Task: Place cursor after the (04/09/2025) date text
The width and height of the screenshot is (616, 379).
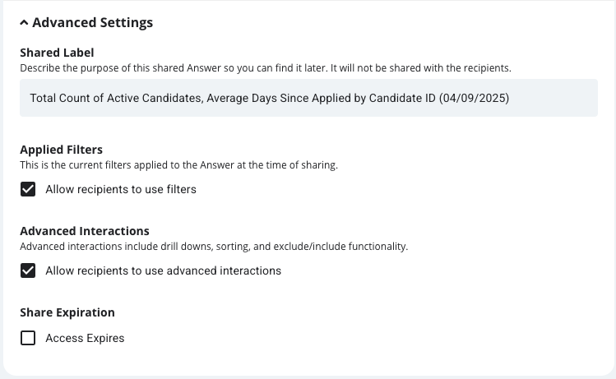Action: click(x=510, y=98)
